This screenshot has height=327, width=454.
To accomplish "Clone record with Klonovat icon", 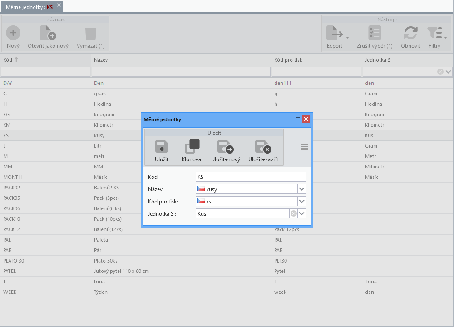I will [x=192, y=147].
